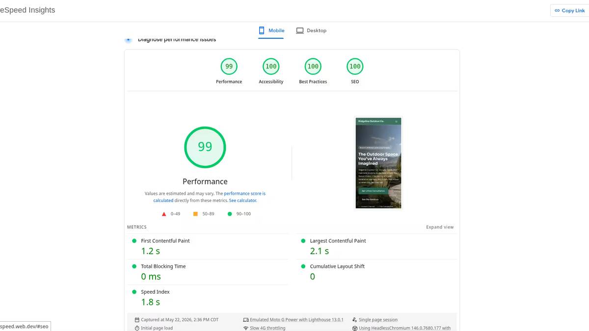Viewport: 589px width, 331px height.
Task: Click the green dot beside Largest Contentful Paint
Action: click(x=303, y=241)
